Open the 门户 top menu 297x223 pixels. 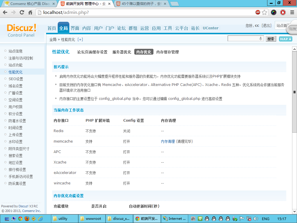click(110, 28)
